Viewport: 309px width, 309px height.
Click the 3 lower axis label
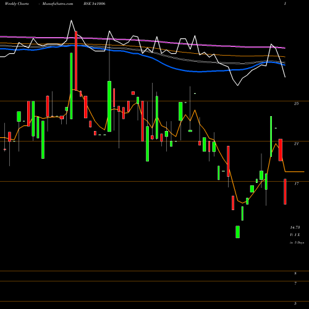coord(295,303)
